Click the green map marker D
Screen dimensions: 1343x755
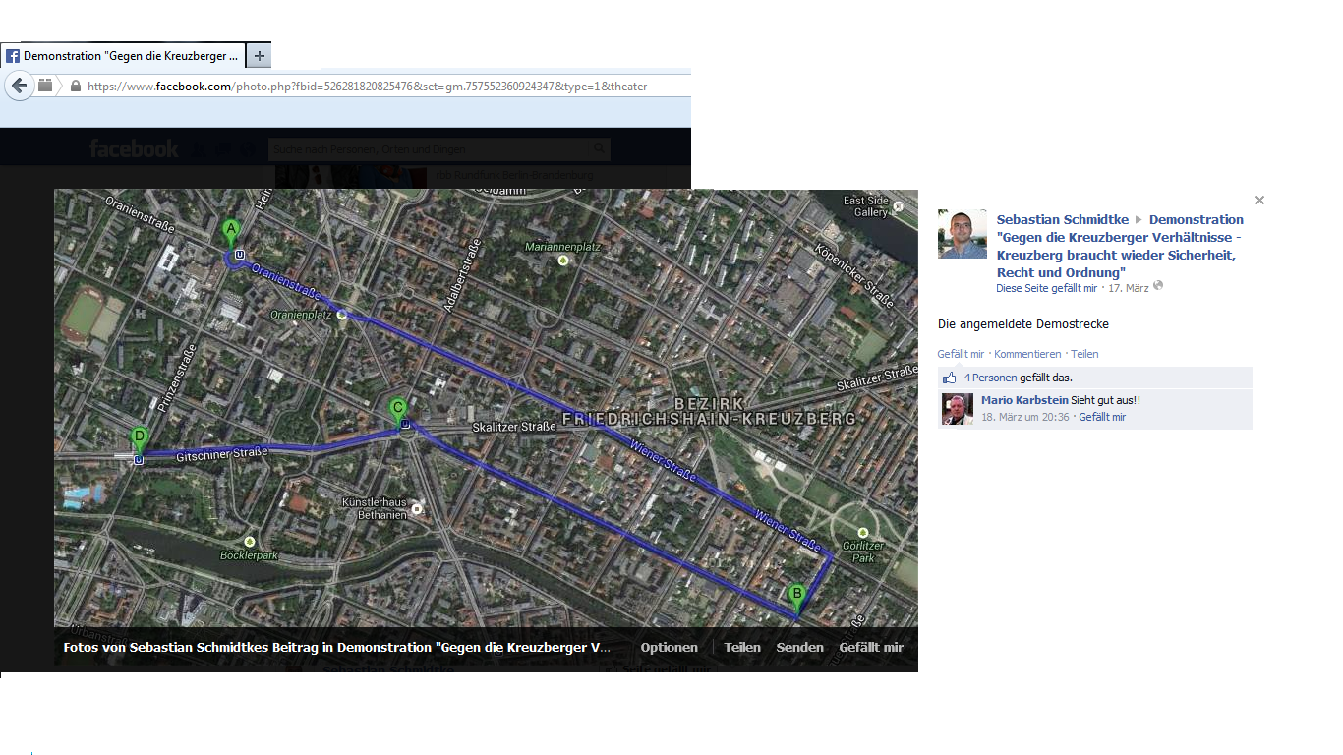[140, 438]
